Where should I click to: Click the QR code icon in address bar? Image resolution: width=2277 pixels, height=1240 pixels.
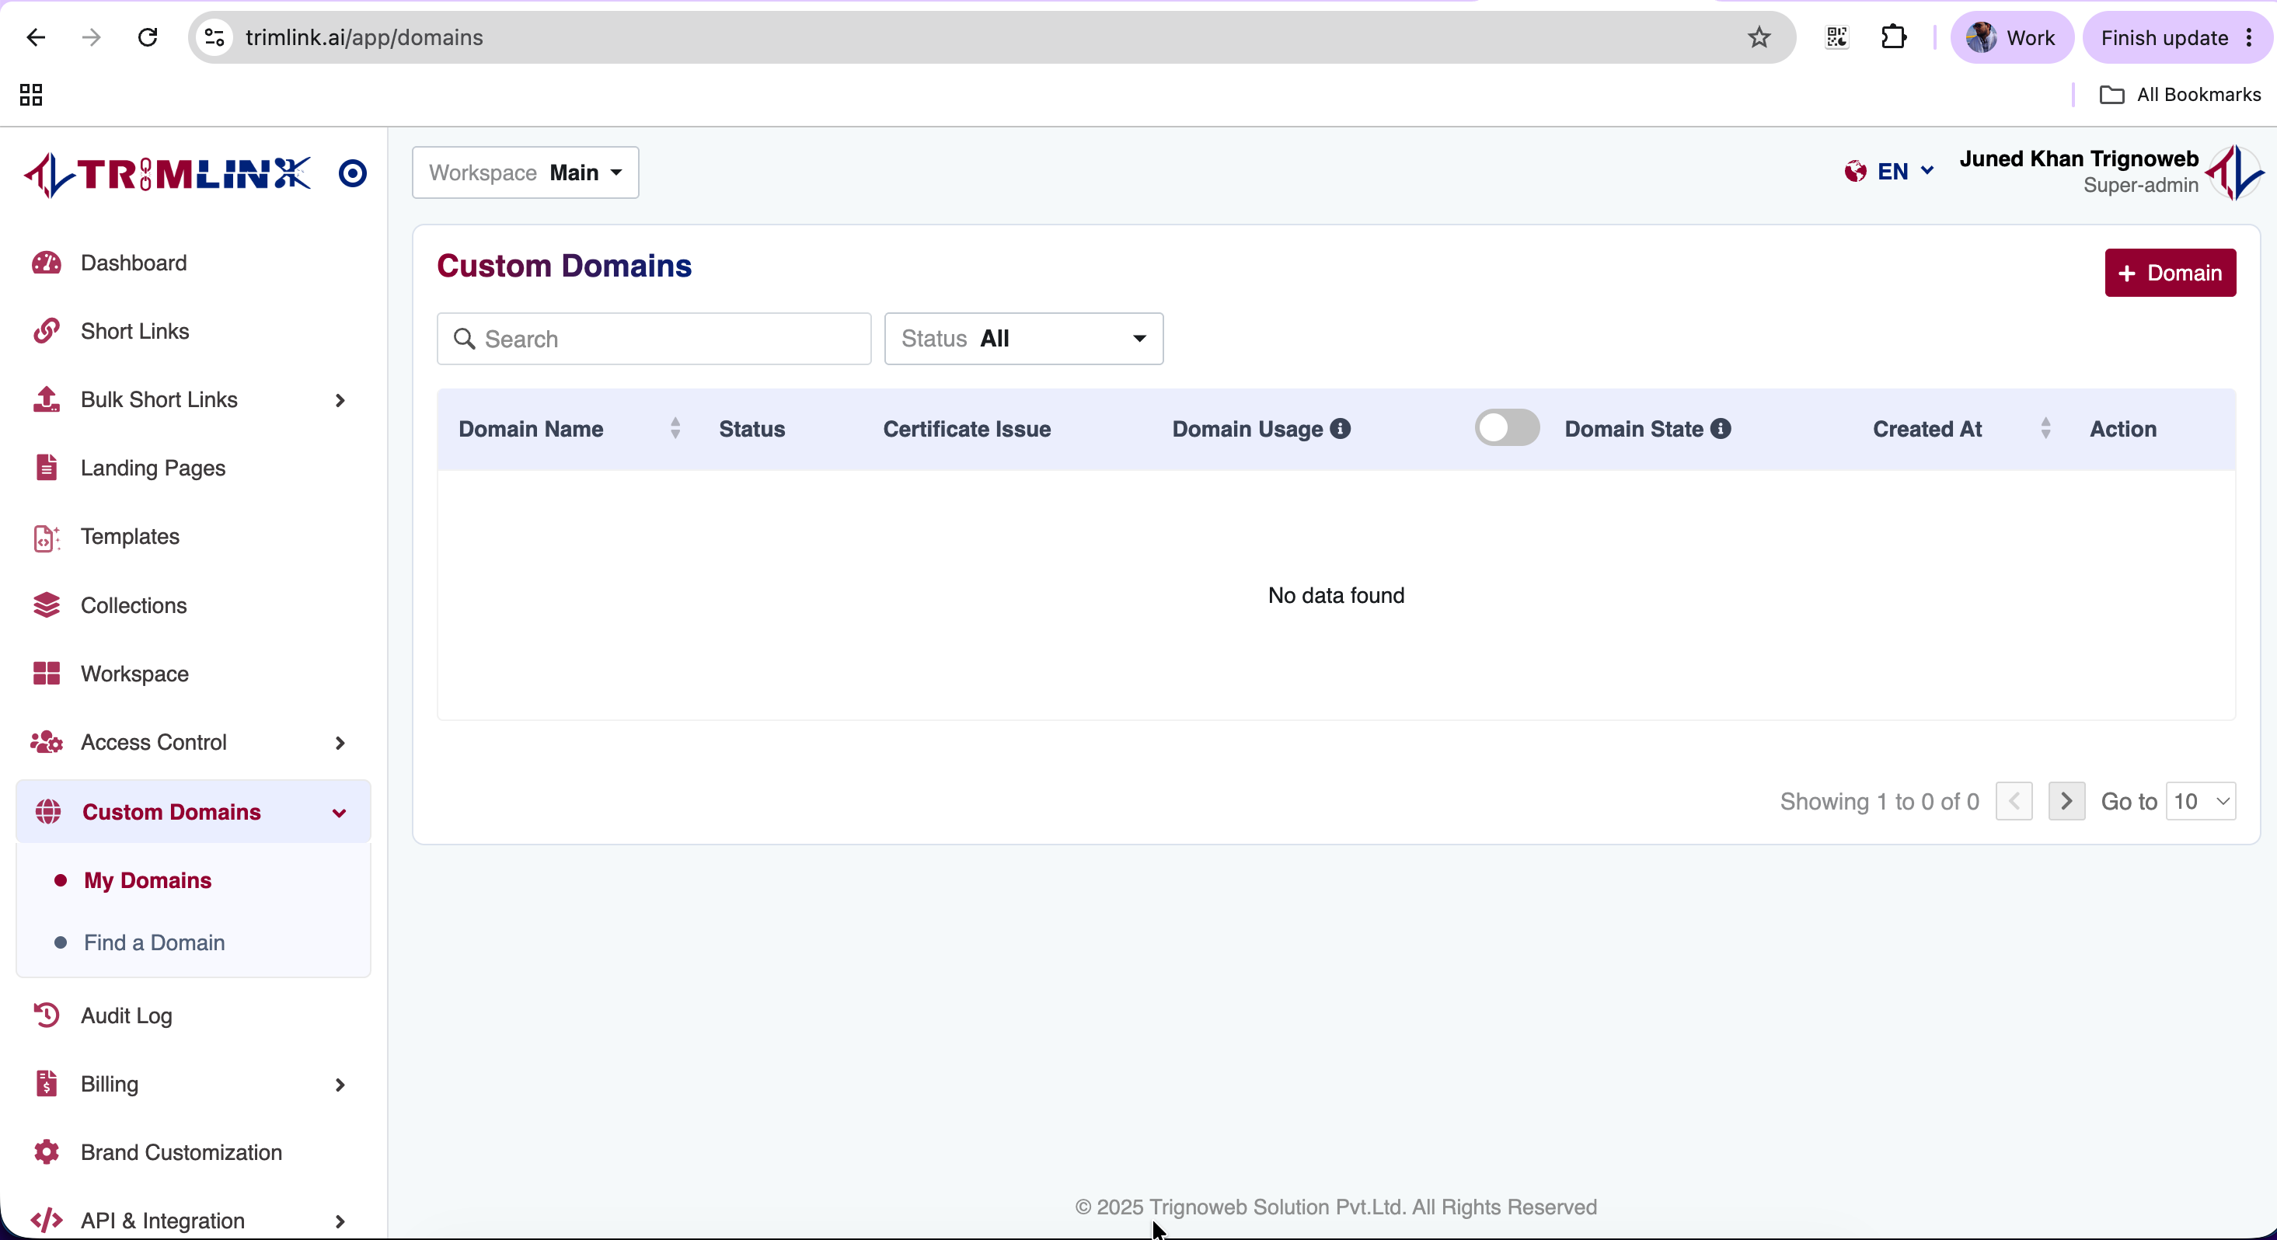click(1837, 37)
